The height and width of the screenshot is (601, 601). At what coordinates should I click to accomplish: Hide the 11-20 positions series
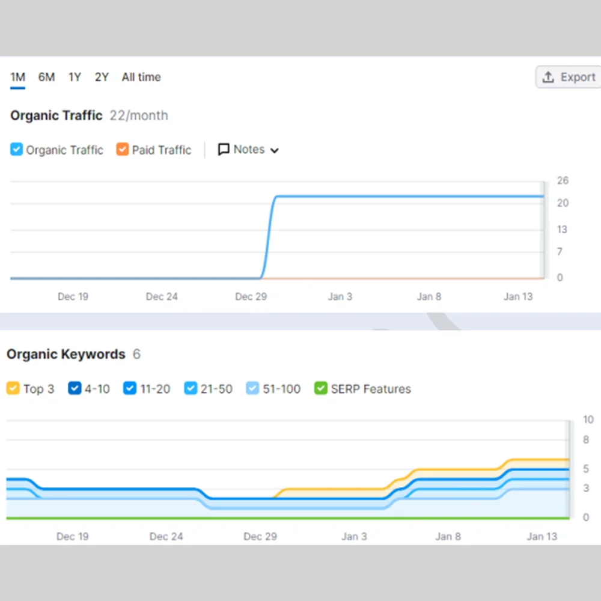(130, 389)
